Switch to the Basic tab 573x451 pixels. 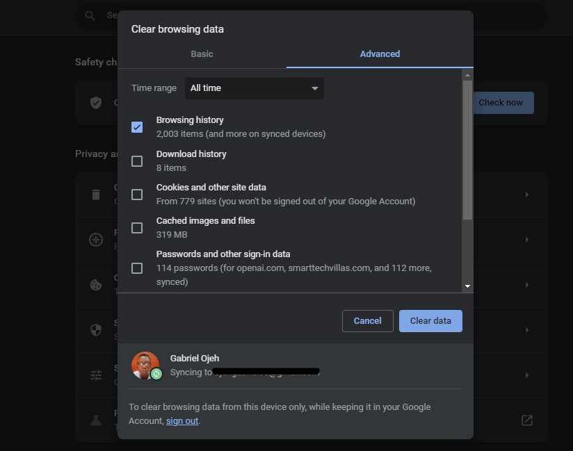202,54
